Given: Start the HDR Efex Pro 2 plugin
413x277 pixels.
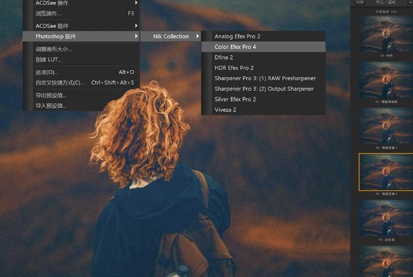Looking at the screenshot, I should point(234,68).
